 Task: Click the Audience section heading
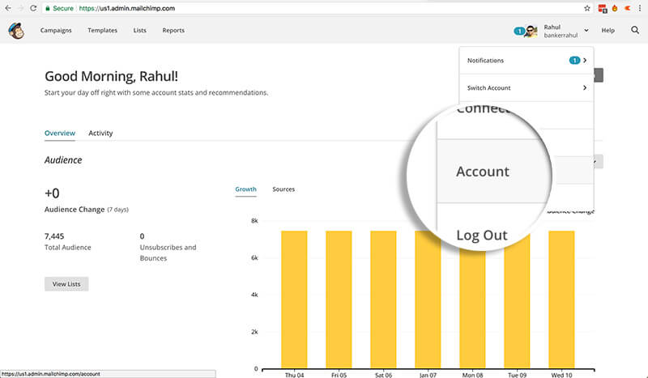point(63,160)
